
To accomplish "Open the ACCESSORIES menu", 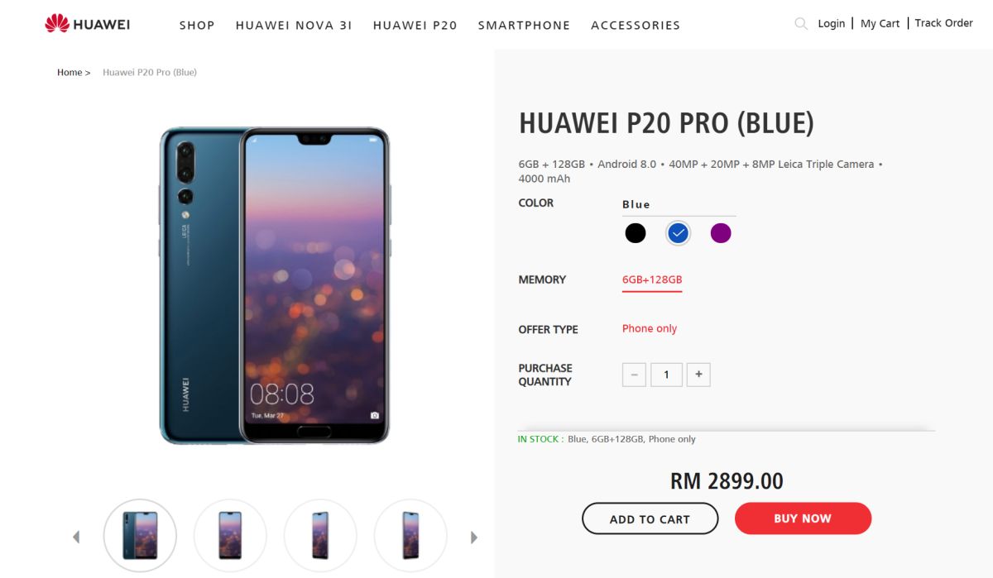I will click(x=636, y=25).
